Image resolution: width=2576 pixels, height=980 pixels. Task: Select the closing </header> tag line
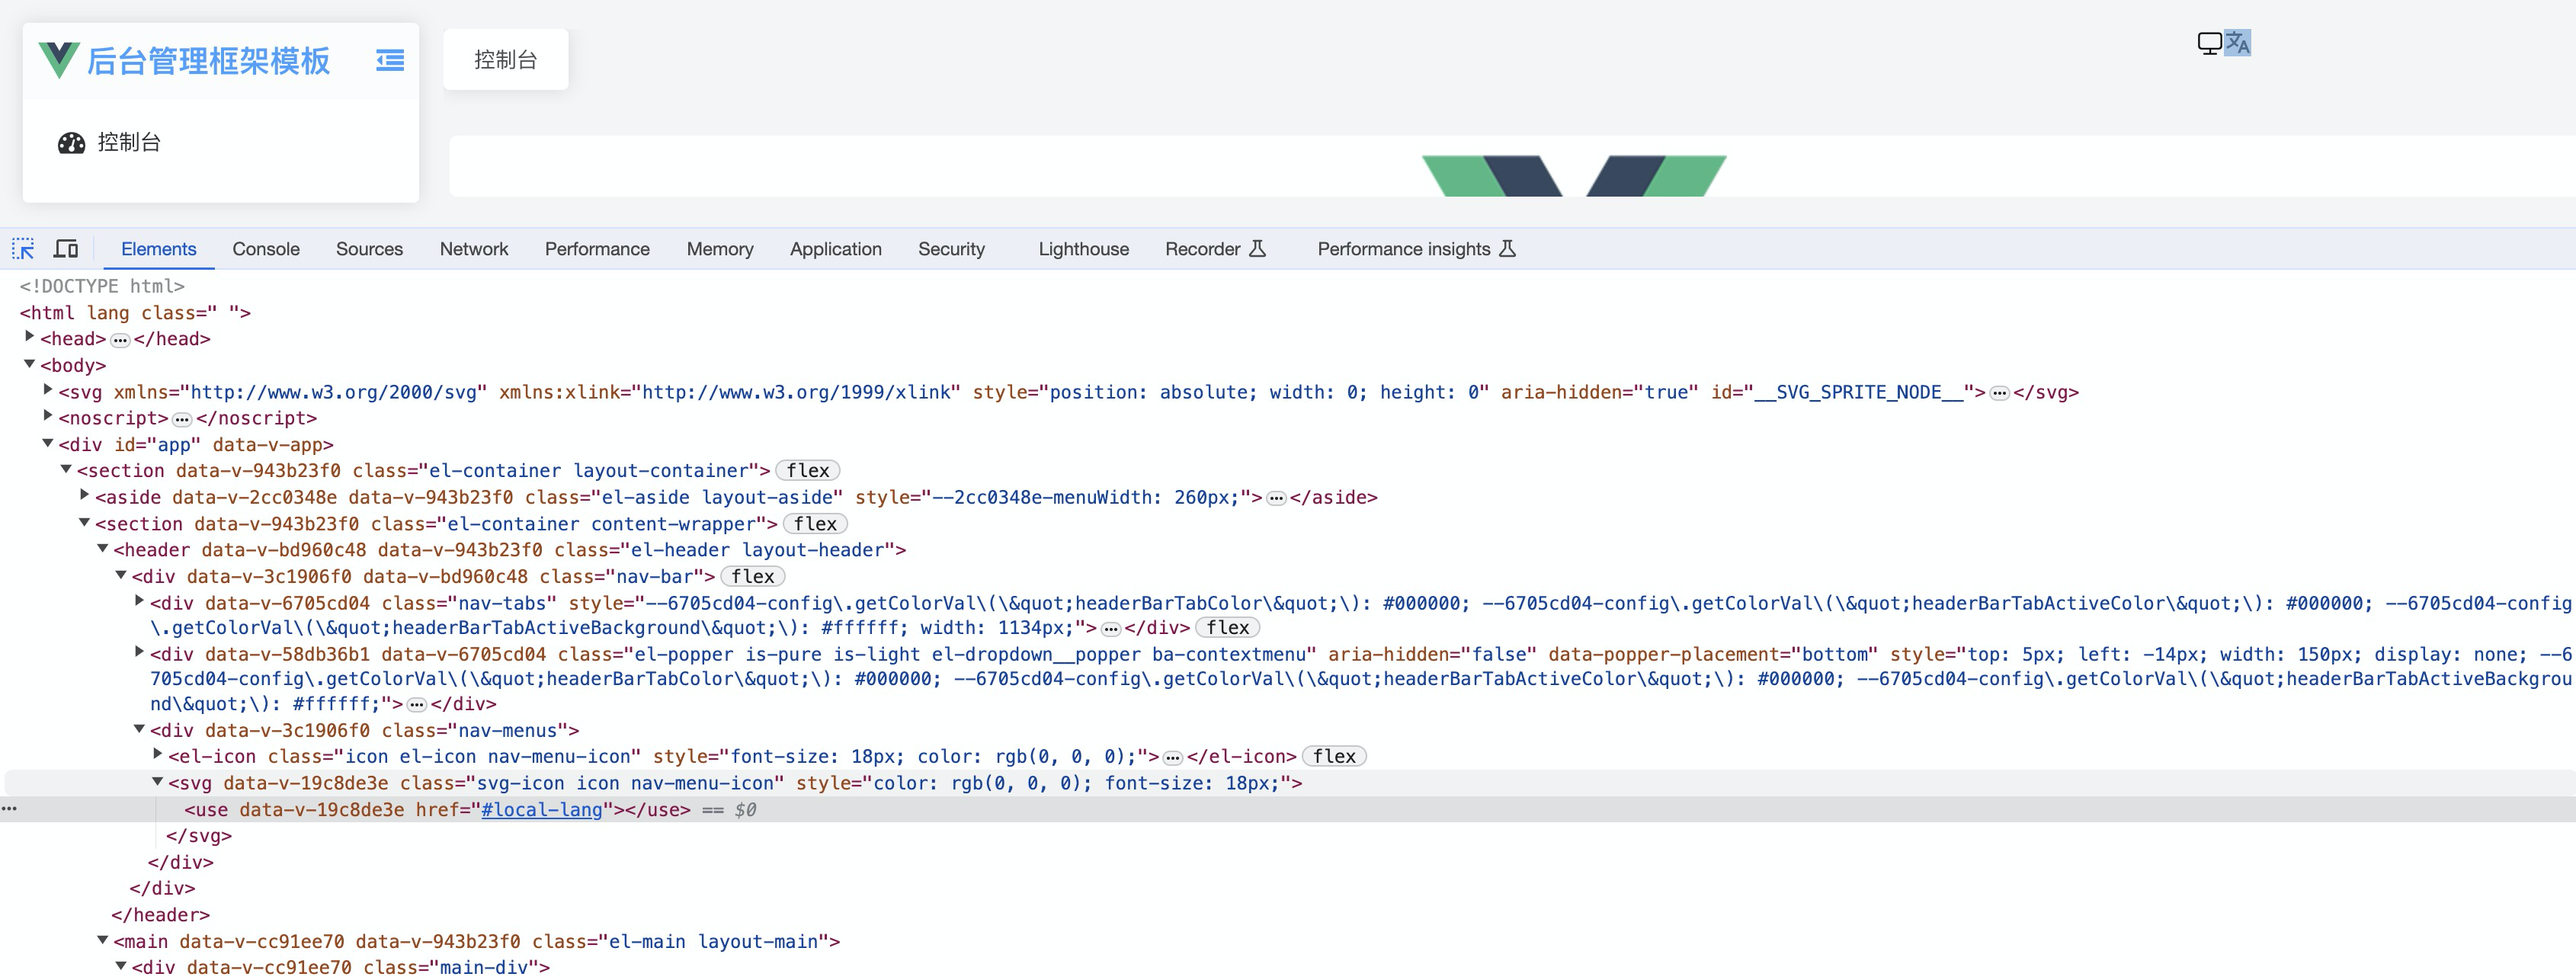coord(160,915)
